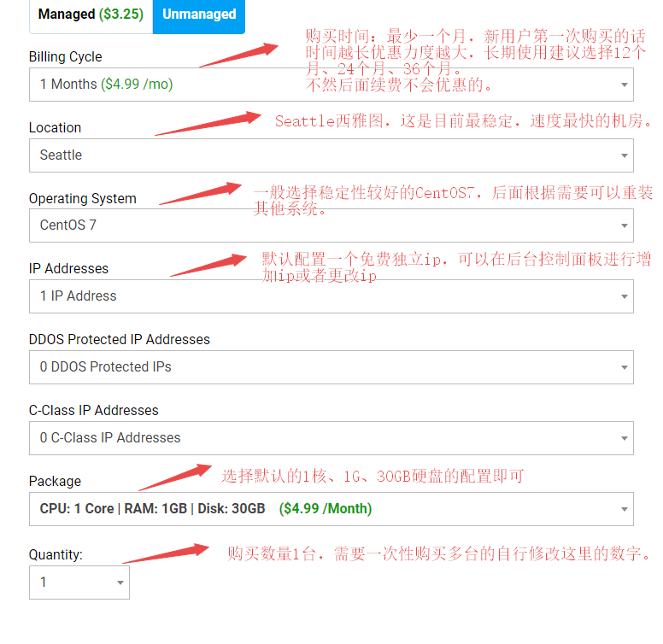Click the DDOS Protected IP Addresses label
663x644 pixels.
click(x=120, y=339)
